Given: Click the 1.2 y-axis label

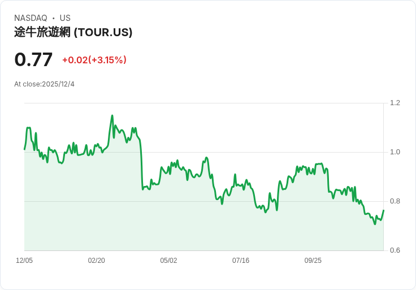Looking at the screenshot, I should pos(395,103).
